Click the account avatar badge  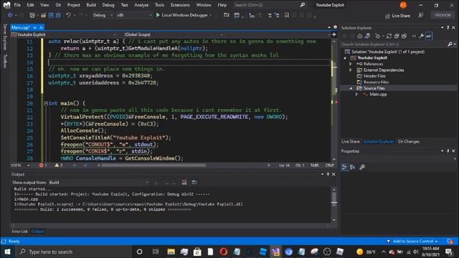403,5
